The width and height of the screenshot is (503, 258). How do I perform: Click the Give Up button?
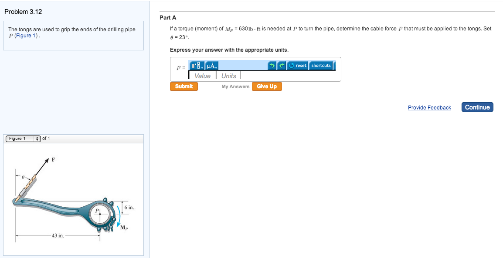tap(267, 86)
